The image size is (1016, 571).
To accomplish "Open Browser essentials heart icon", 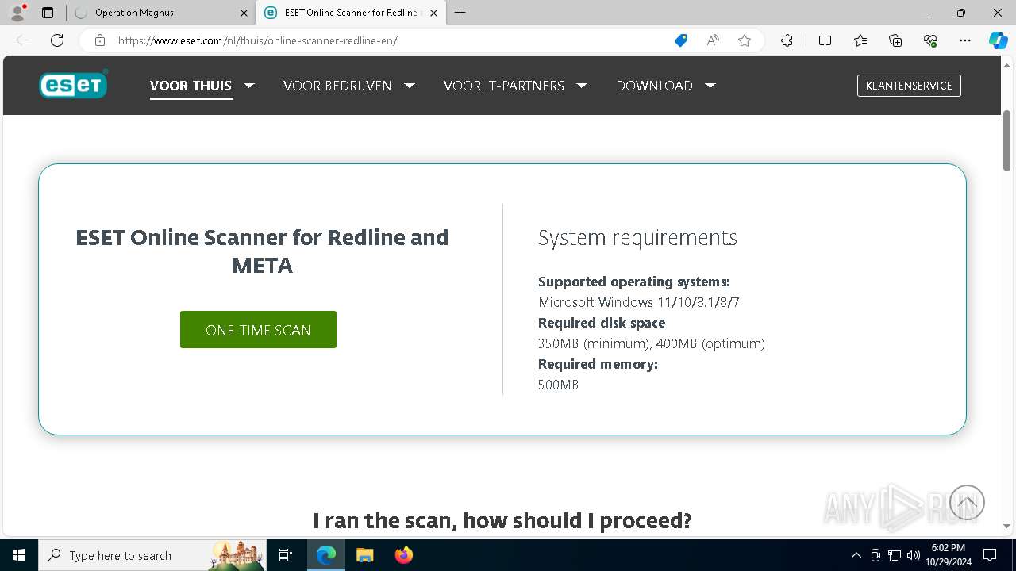I will 930,40.
